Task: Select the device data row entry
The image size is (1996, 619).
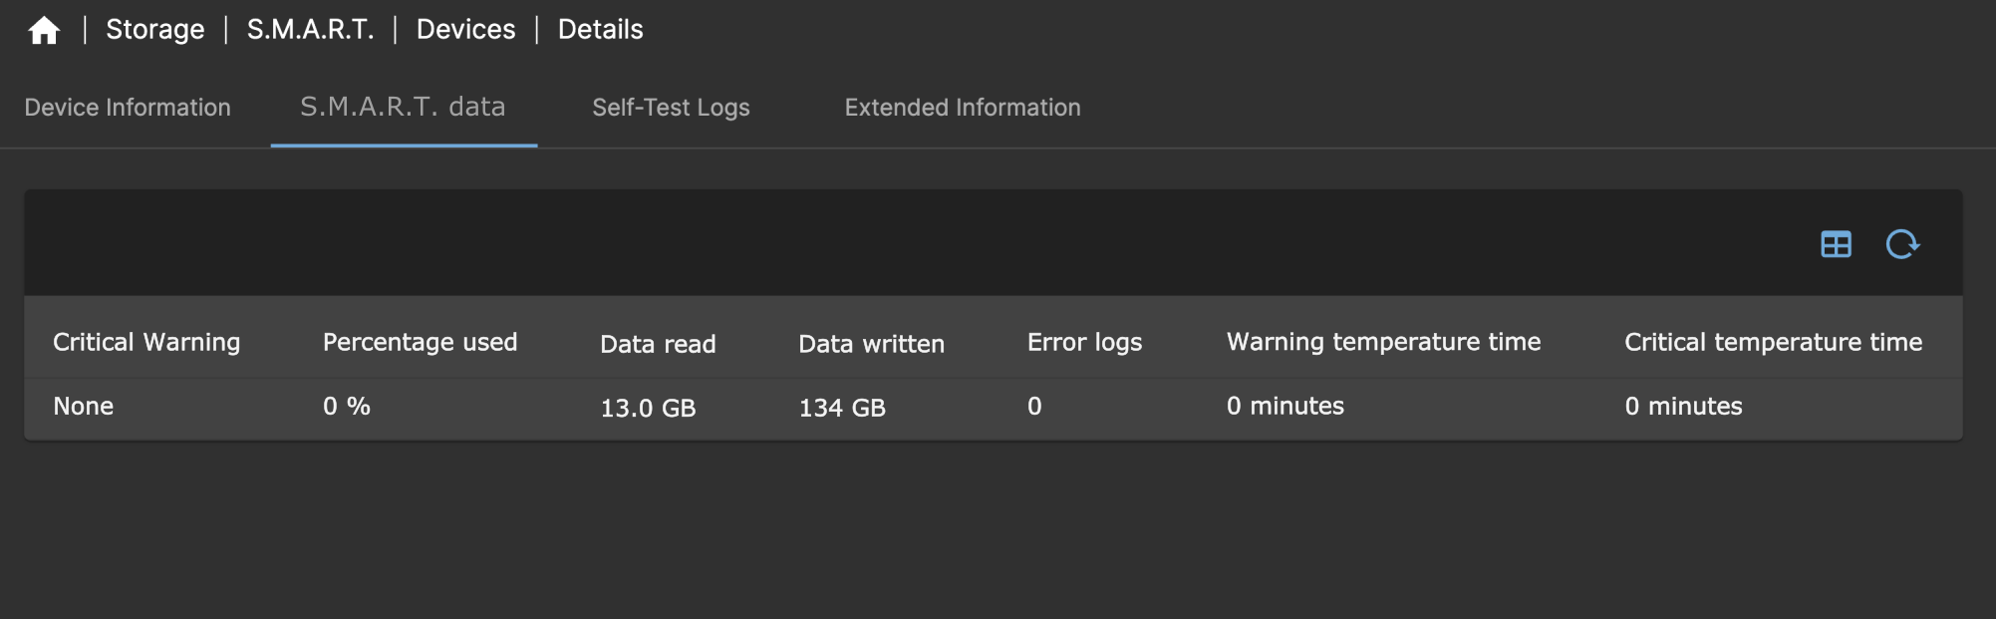Action: [x=648, y=407]
